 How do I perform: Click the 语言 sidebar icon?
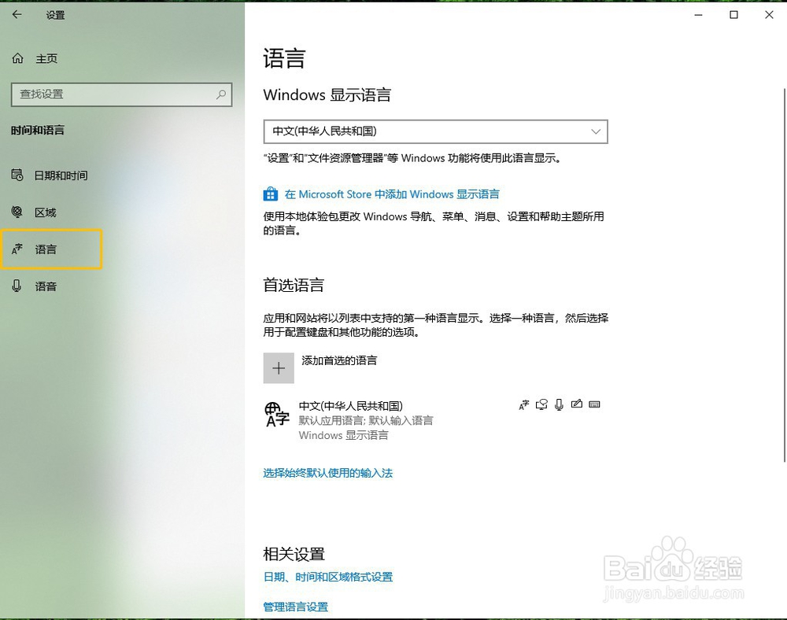tap(17, 249)
